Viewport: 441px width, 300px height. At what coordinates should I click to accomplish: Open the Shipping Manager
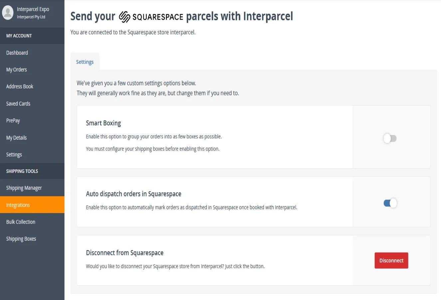pyautogui.click(x=24, y=188)
